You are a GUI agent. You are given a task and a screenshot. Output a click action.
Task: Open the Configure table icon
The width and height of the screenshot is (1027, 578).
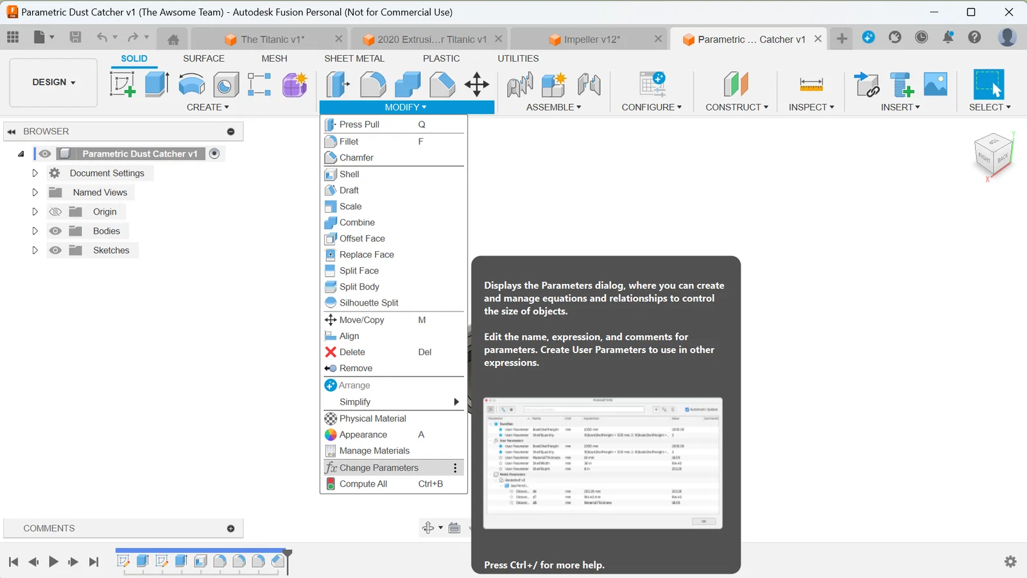[x=652, y=84]
